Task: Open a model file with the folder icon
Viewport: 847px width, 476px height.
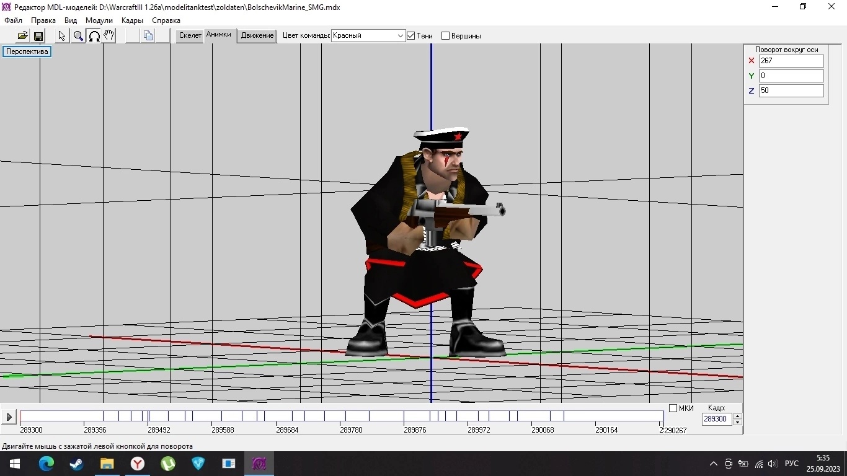Action: click(x=22, y=36)
